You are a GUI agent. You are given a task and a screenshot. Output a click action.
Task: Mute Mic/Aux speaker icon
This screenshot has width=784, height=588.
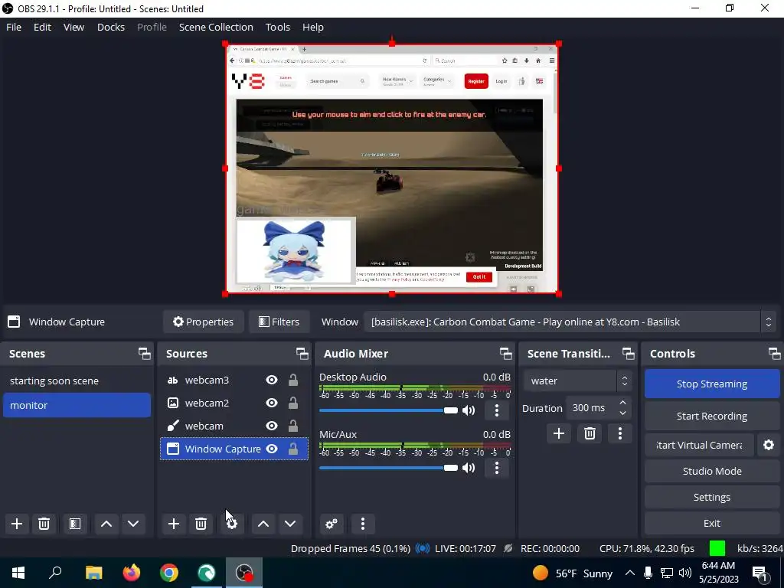point(469,468)
